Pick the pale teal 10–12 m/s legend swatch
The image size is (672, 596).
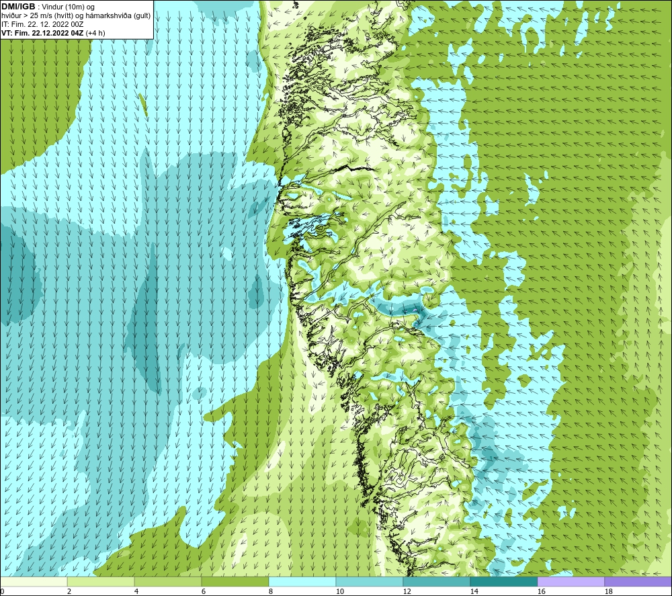[x=369, y=581]
